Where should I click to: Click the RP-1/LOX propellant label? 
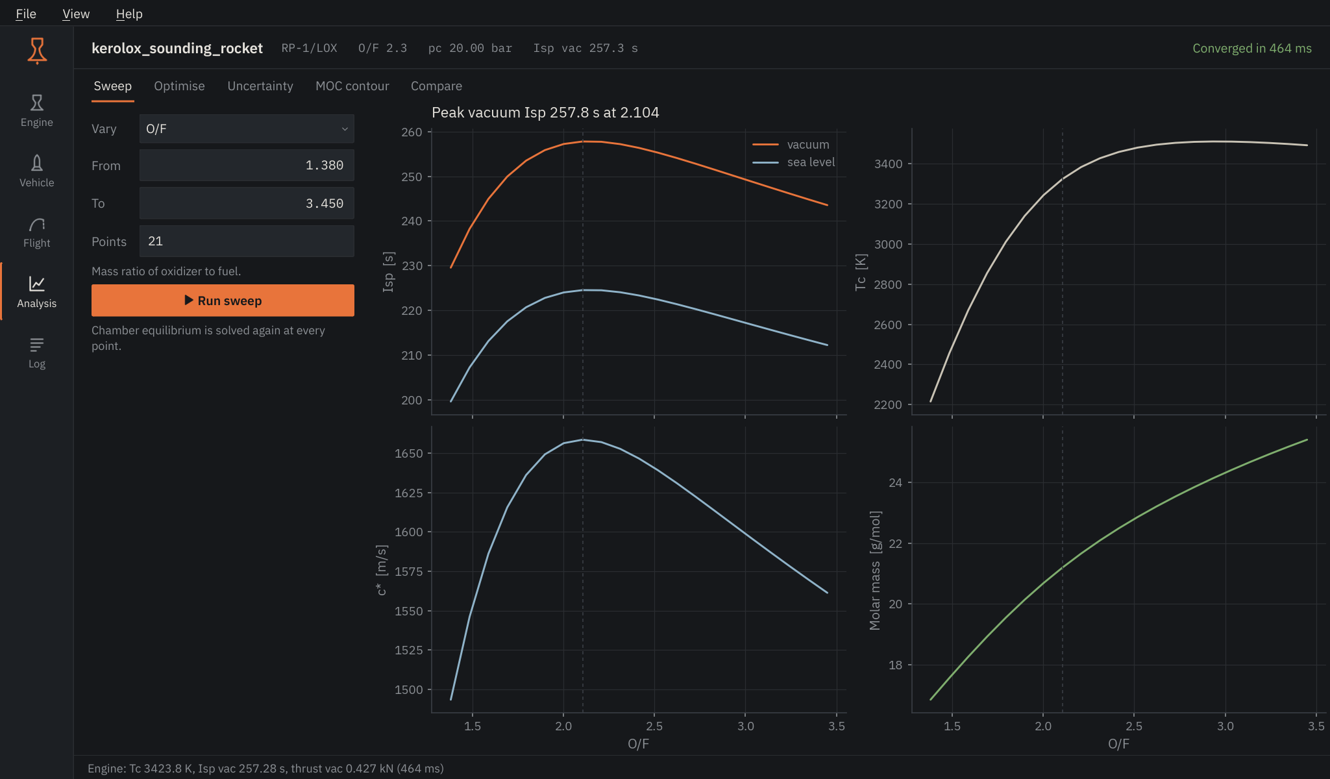point(310,48)
